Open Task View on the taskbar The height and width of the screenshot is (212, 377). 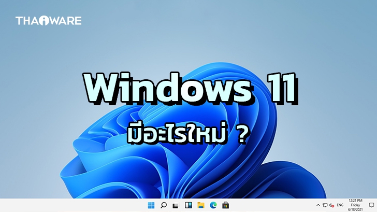(176, 205)
